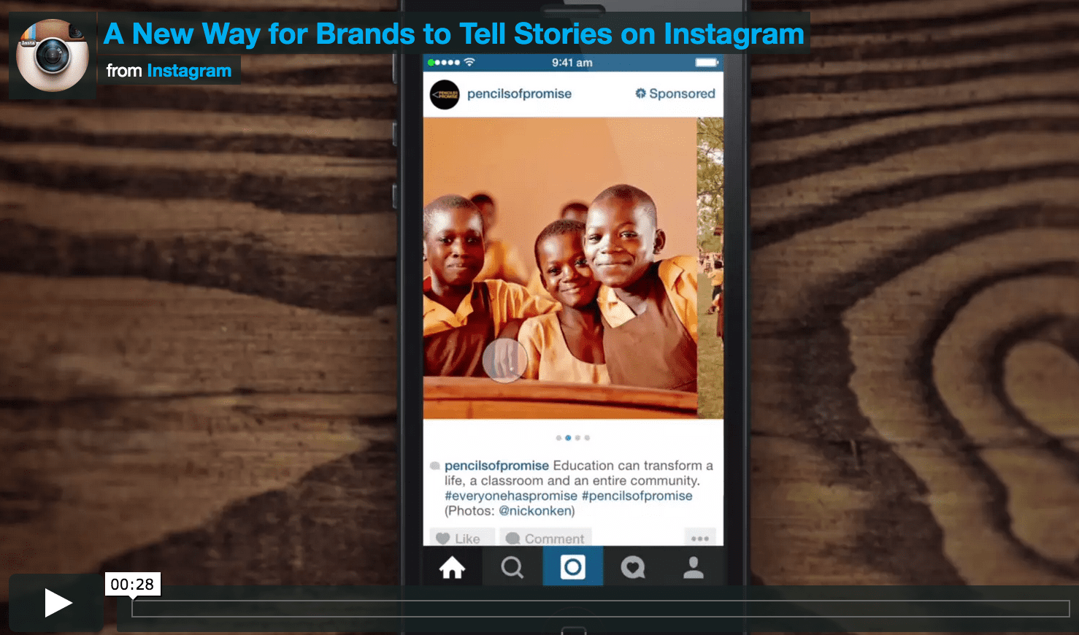The width and height of the screenshot is (1079, 635).
Task: Click the Instagram camera logo avatar
Action: click(53, 55)
